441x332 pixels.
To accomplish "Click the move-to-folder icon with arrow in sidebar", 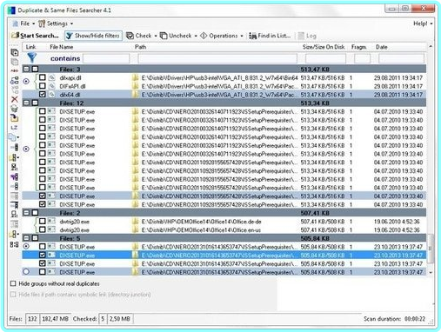I will tap(14, 118).
